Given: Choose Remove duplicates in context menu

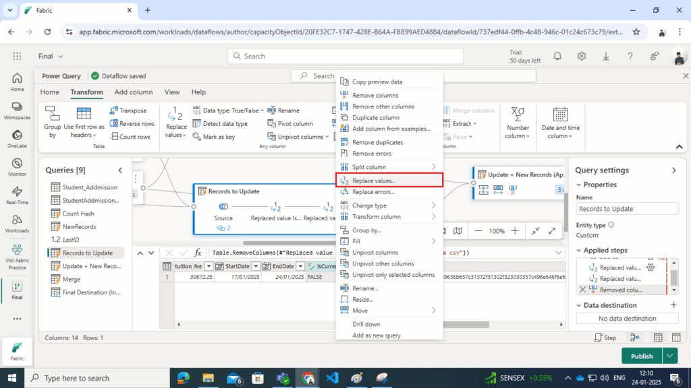Looking at the screenshot, I should [x=389, y=143].
